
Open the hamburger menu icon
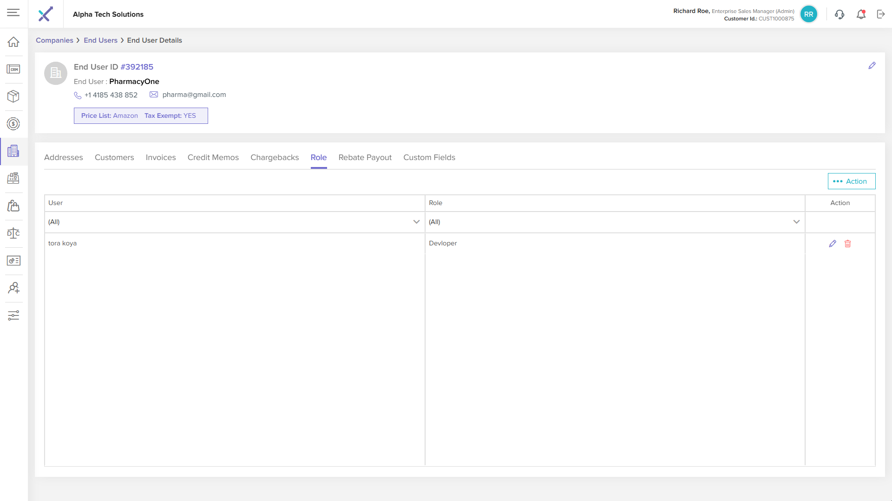(x=13, y=13)
